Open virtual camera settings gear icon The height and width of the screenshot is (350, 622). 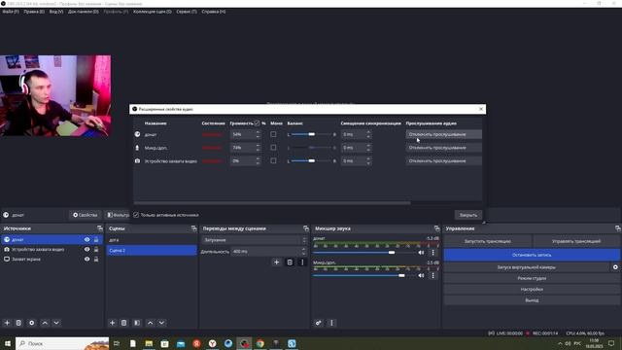[615, 267]
